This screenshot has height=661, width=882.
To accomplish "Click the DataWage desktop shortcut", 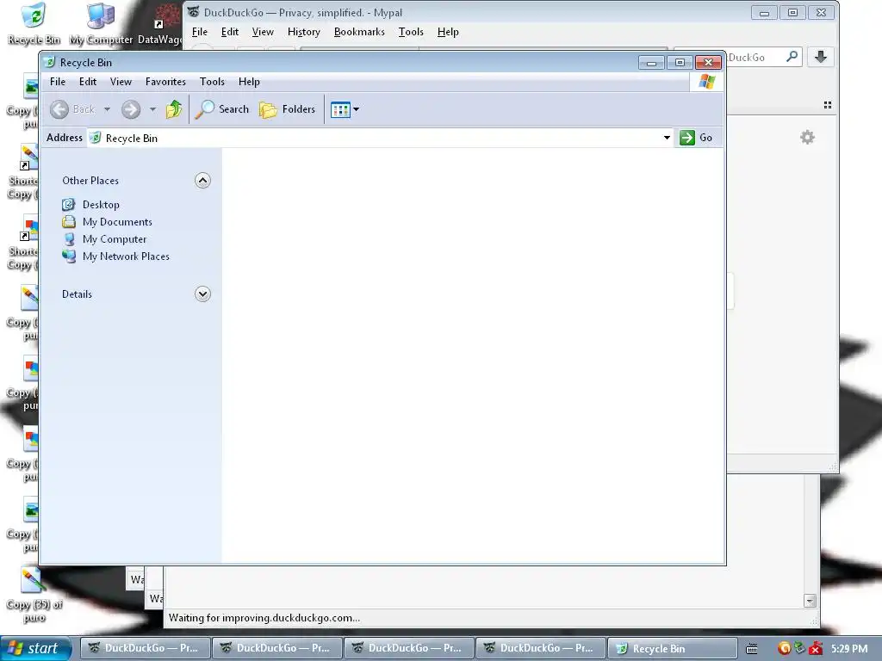I will 162,24.
